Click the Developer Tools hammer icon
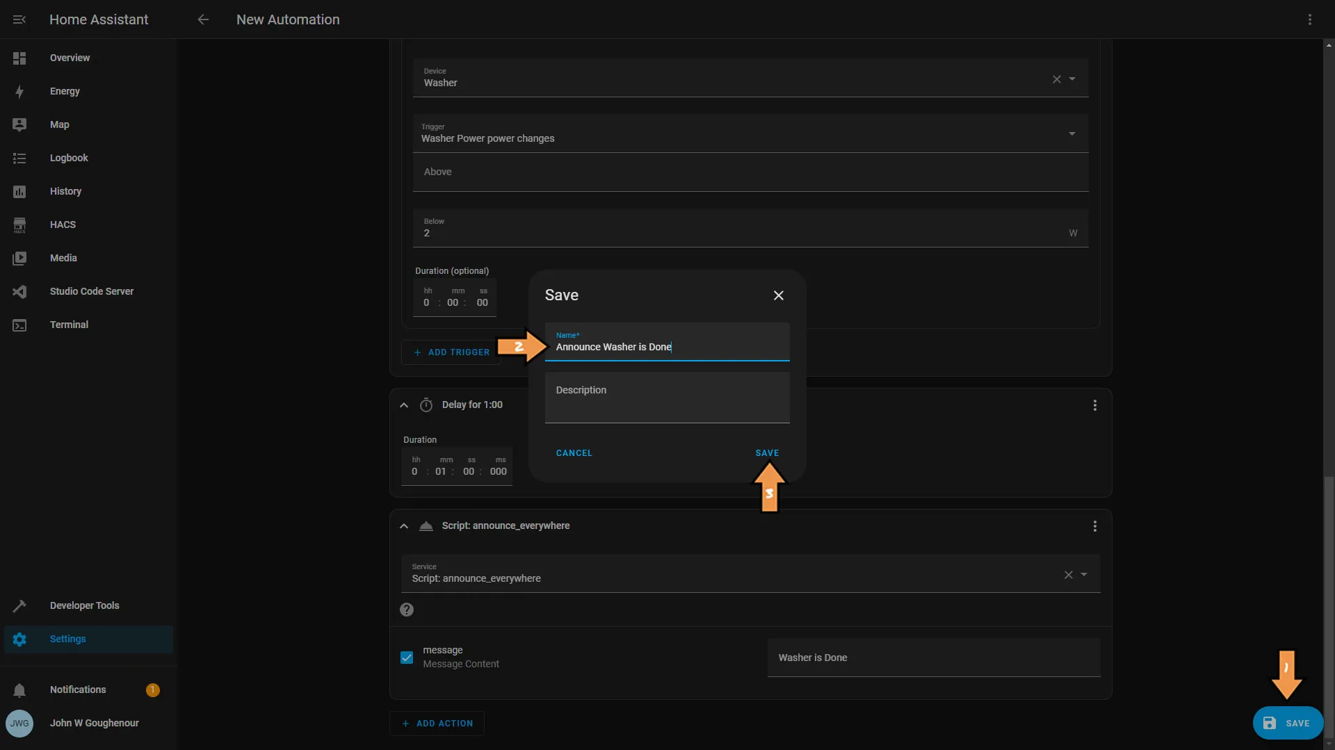The image size is (1335, 750). (x=19, y=605)
